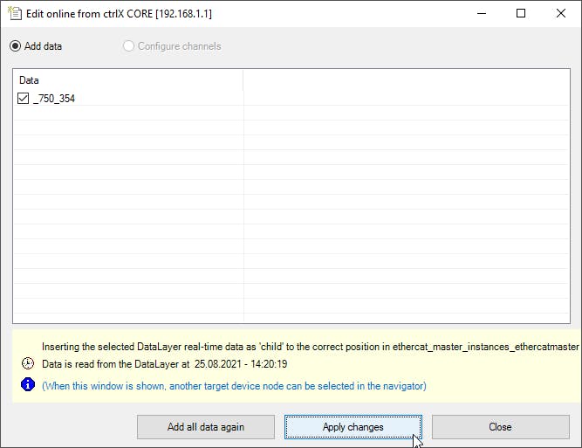Click the Edit online from ctrlX CORE title

click(120, 14)
